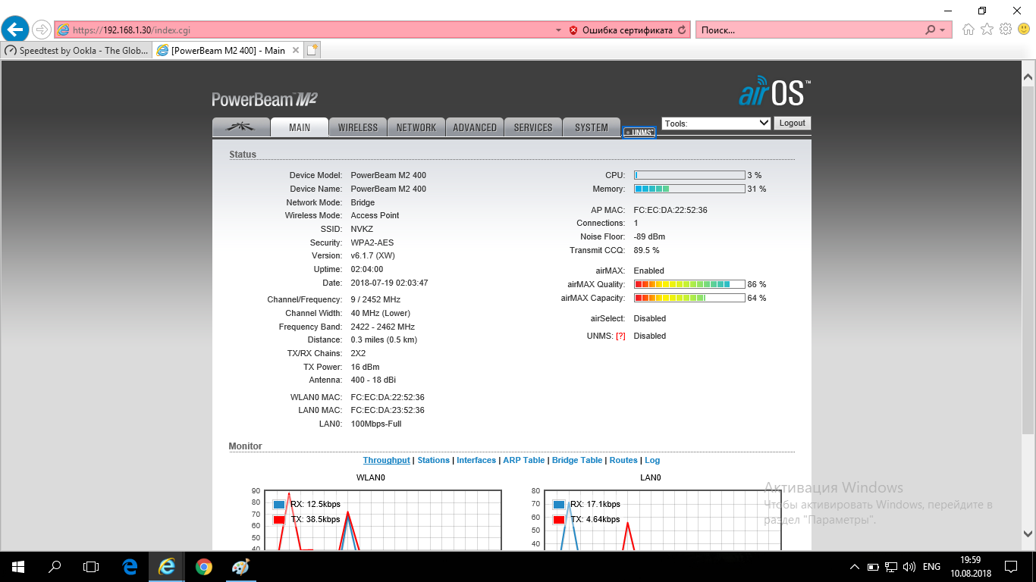Open the SYSTEM tab
Image resolution: width=1036 pixels, height=582 pixels.
(x=592, y=127)
